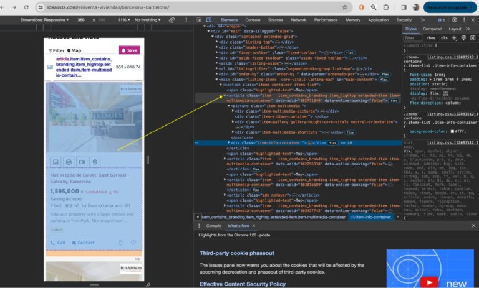Select the drawer What's New tab
Image resolution: width=479 pixels, height=288 pixels.
tap(239, 226)
